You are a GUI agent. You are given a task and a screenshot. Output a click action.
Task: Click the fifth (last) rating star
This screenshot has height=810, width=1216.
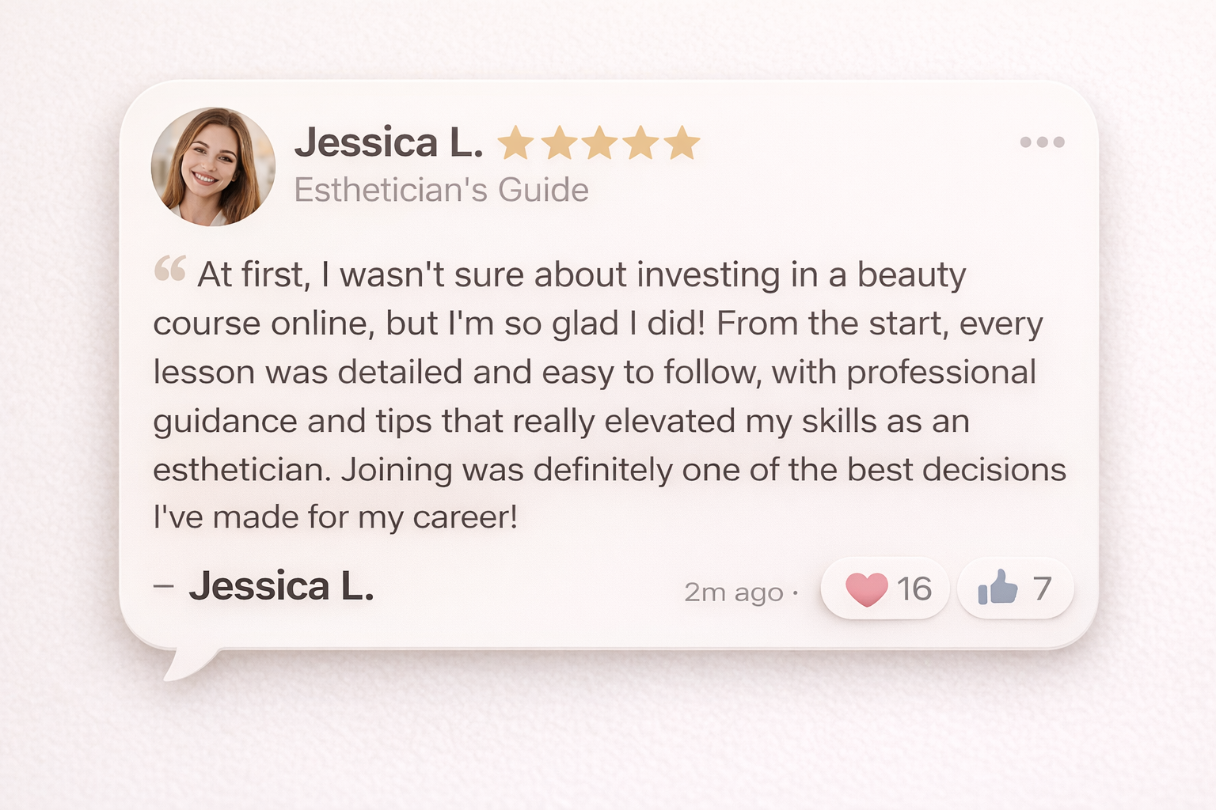click(682, 143)
